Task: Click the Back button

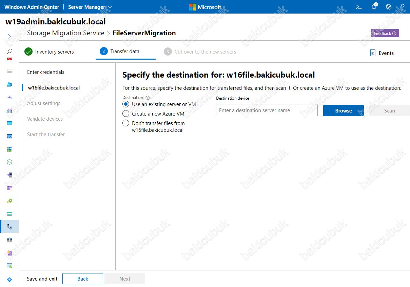Action: click(x=83, y=279)
